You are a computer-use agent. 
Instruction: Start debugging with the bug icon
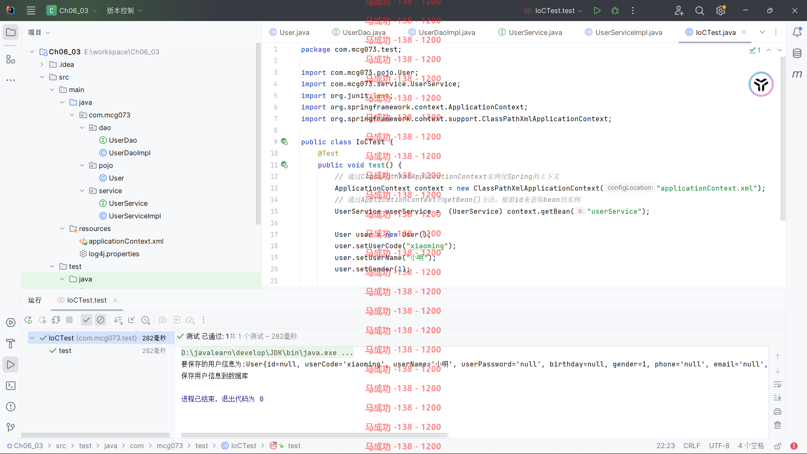click(615, 11)
